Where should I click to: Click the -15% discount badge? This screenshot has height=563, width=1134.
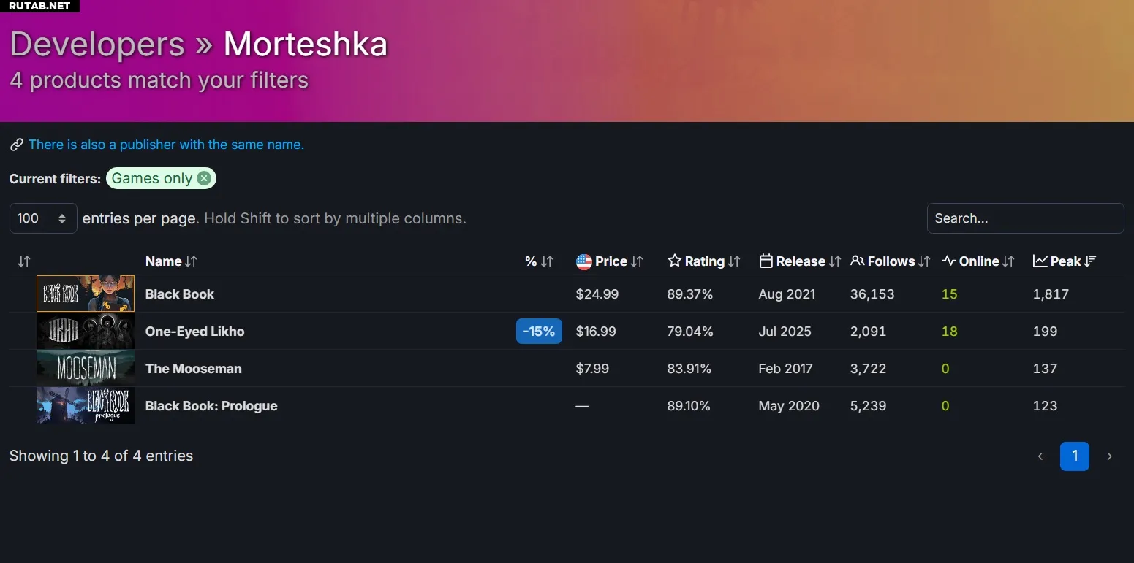(539, 331)
